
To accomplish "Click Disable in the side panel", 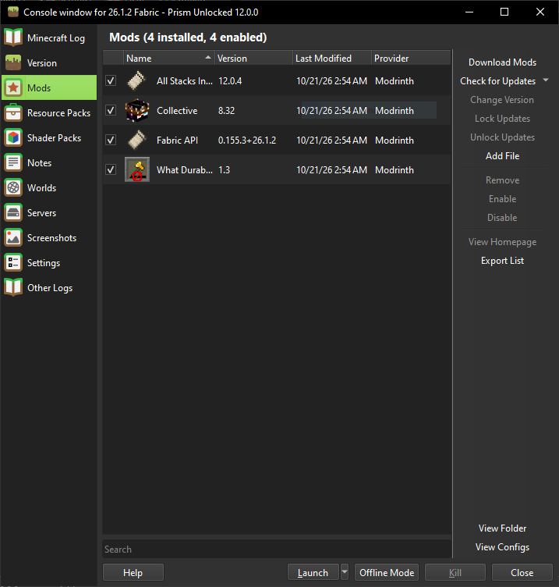I will click(502, 218).
